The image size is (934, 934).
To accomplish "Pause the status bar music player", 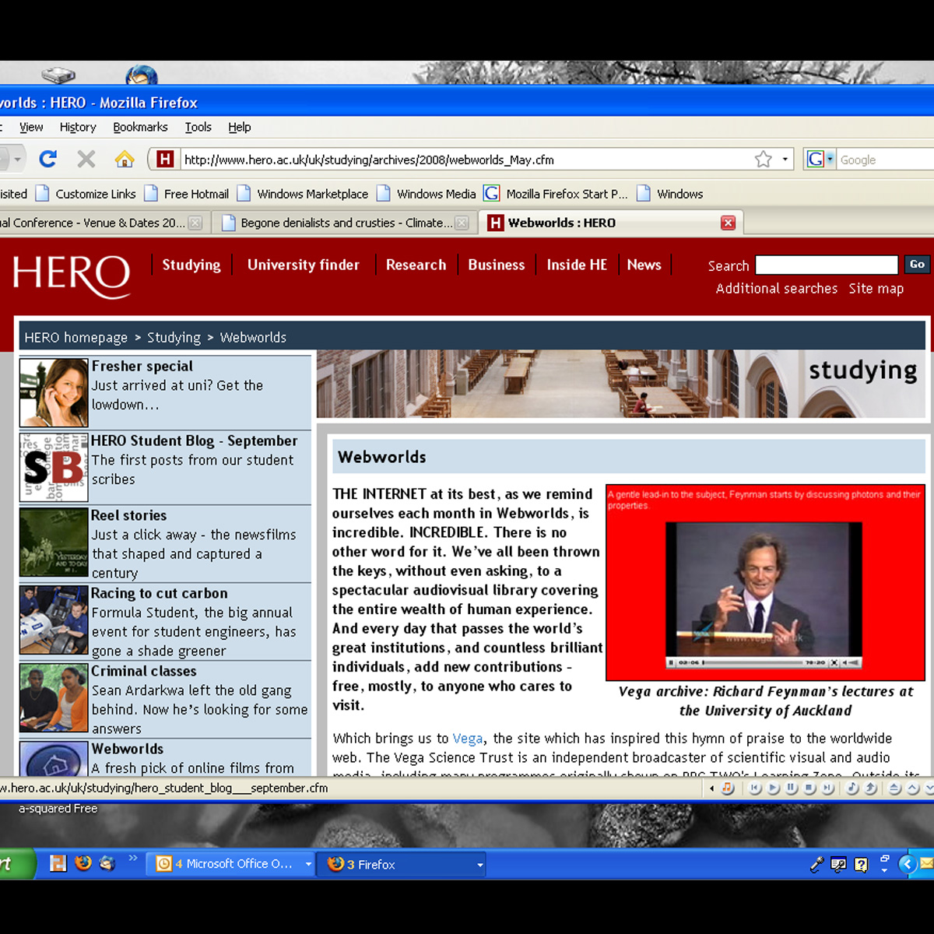I will pos(792,788).
